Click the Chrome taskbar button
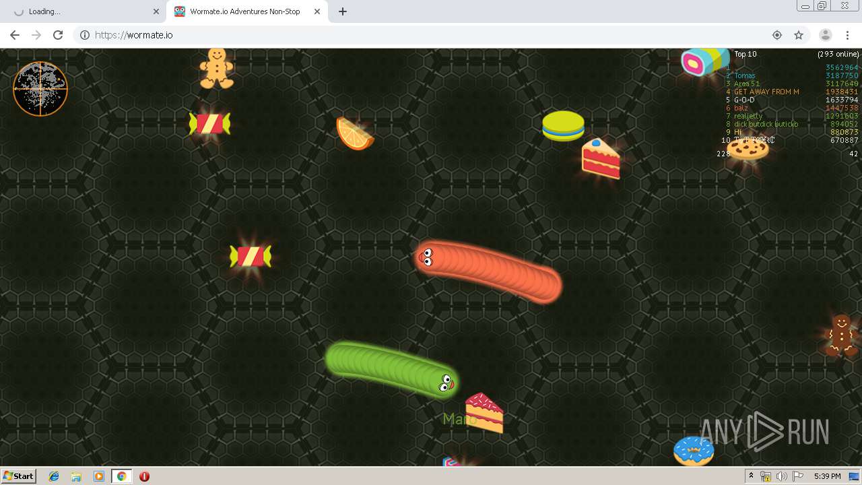The width and height of the screenshot is (862, 485). pos(121,476)
